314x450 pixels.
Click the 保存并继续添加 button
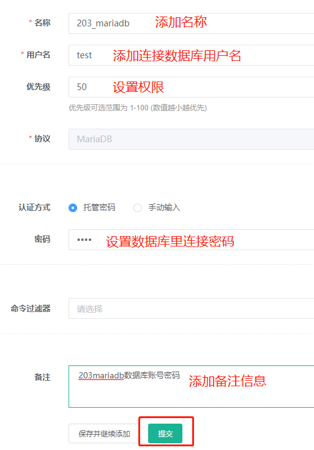click(104, 433)
